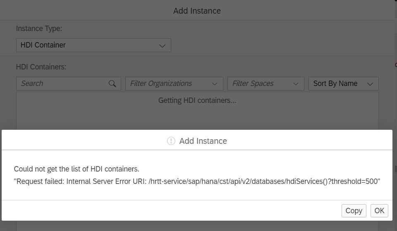Image resolution: width=397 pixels, height=231 pixels.
Task: Dismiss the error popup with OK
Action: click(379, 211)
